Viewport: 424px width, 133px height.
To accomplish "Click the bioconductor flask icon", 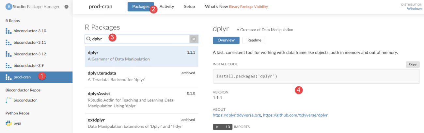I will [x=8, y=100].
